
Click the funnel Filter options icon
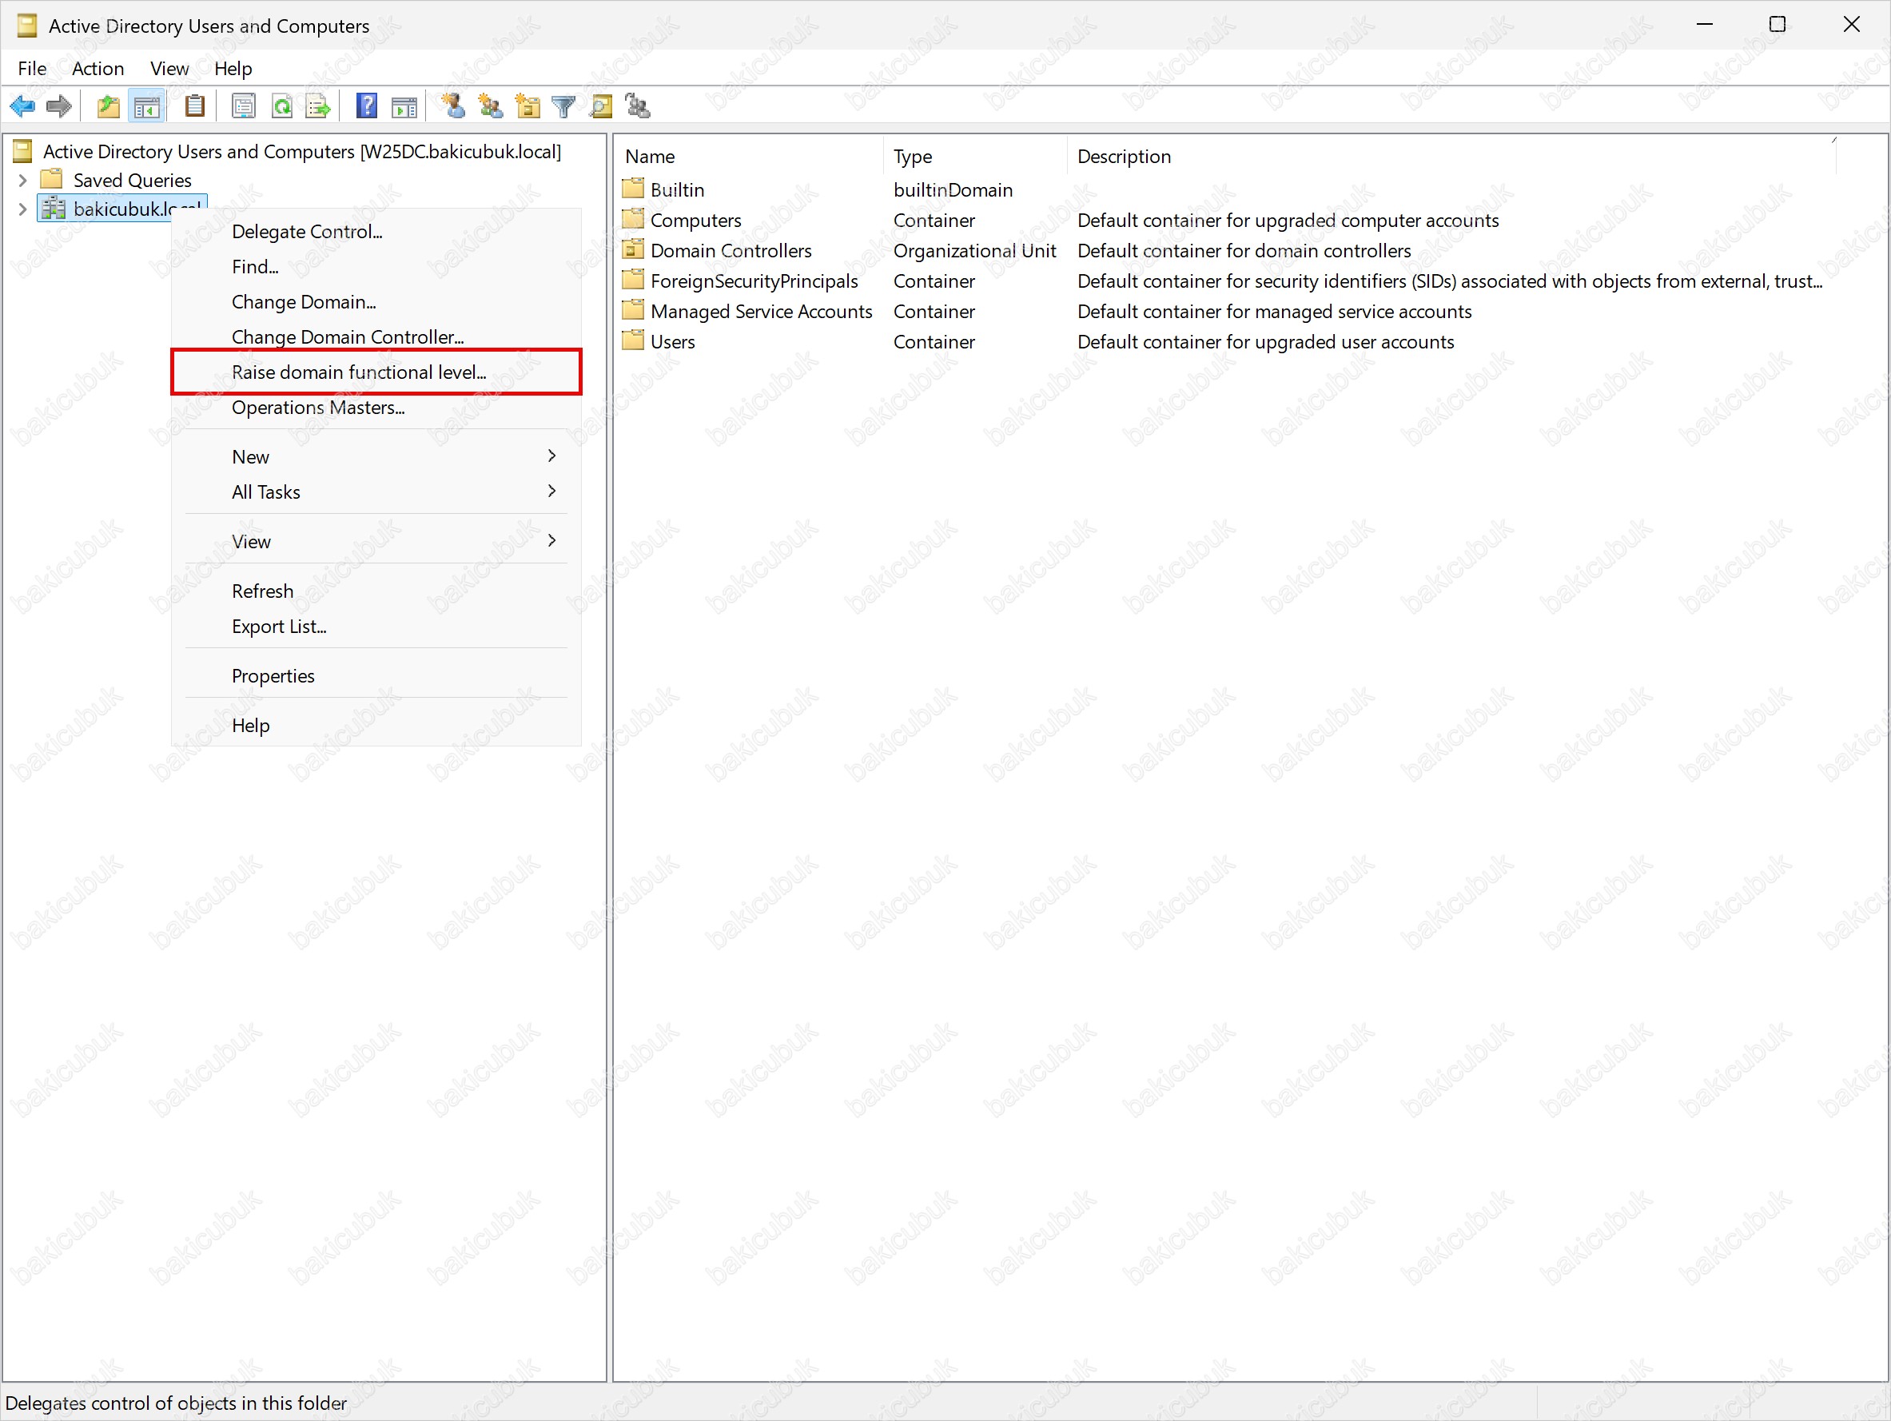pyautogui.click(x=564, y=107)
